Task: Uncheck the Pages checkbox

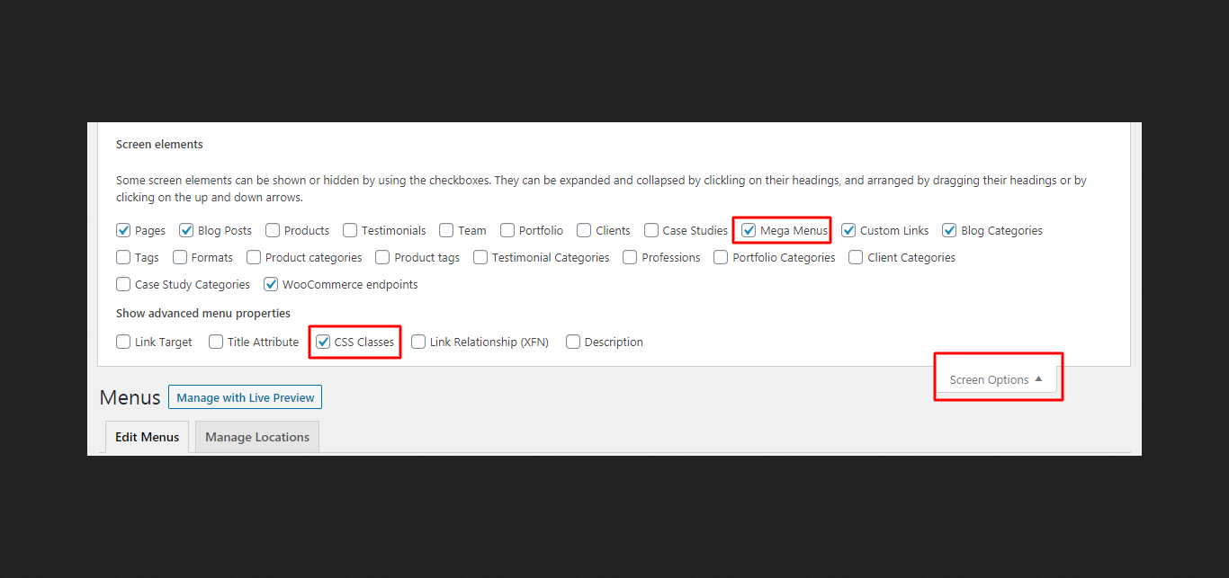Action: [123, 230]
